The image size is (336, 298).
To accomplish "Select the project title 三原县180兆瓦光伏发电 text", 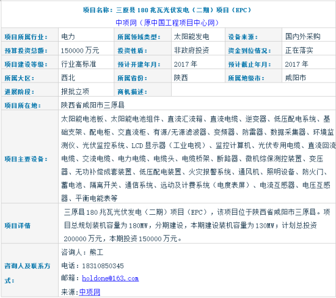I will 153,10.
